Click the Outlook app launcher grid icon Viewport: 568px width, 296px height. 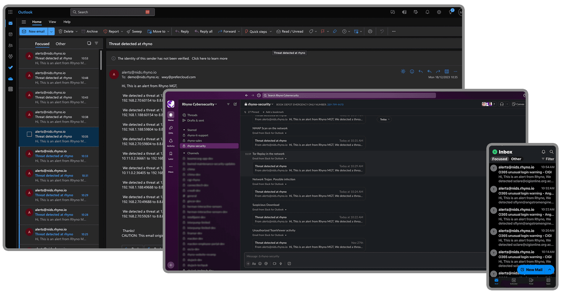tap(10, 12)
